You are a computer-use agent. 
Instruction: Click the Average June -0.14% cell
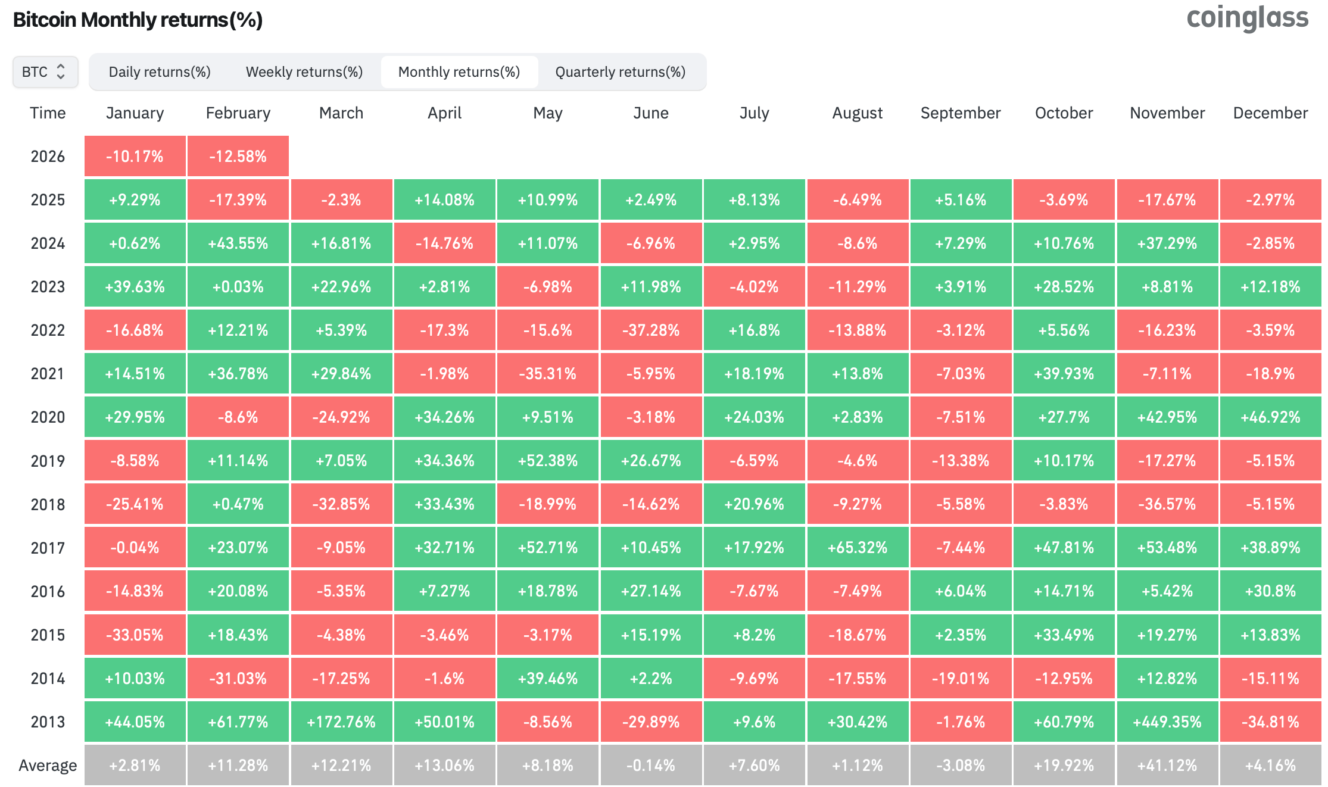[650, 766]
